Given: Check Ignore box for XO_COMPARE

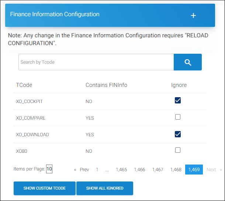Looking at the screenshot, I should tap(178, 117).
